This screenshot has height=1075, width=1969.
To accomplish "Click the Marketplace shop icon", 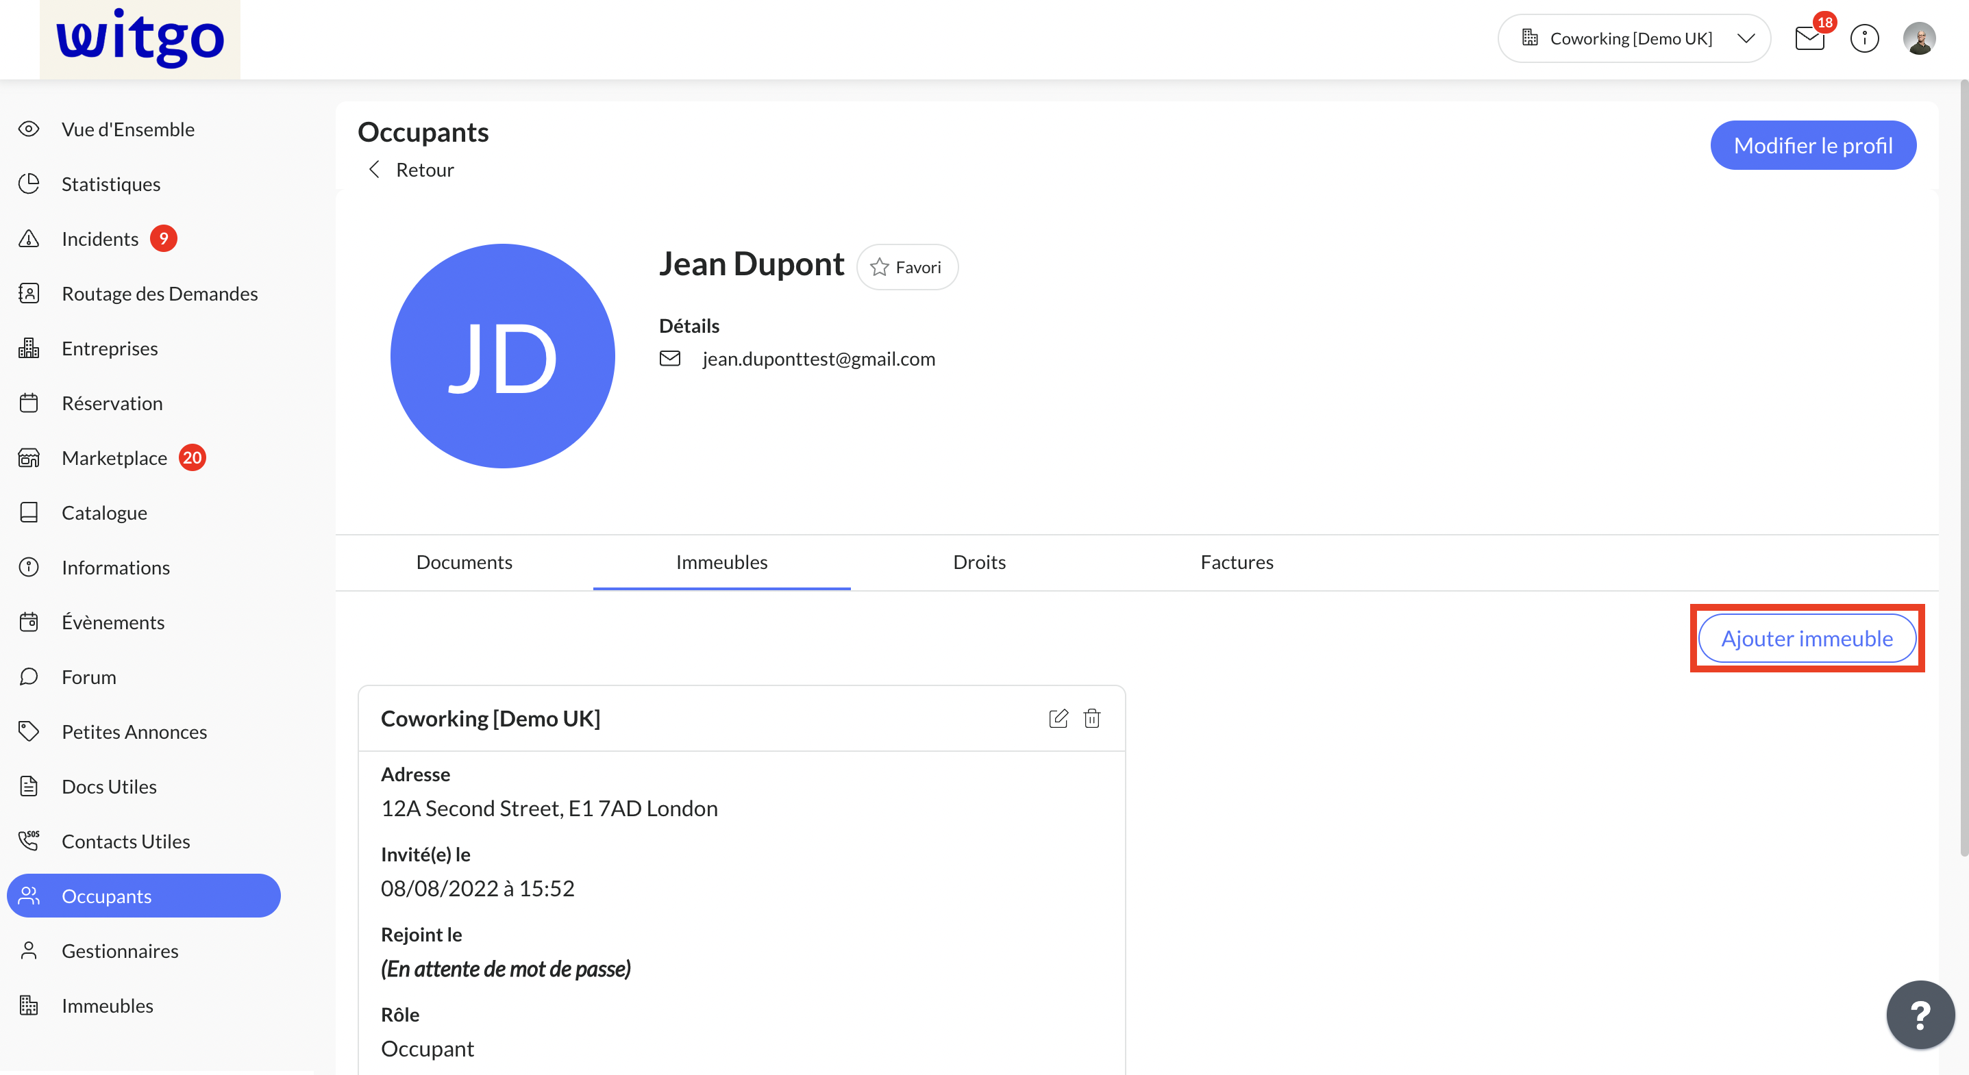I will point(29,457).
